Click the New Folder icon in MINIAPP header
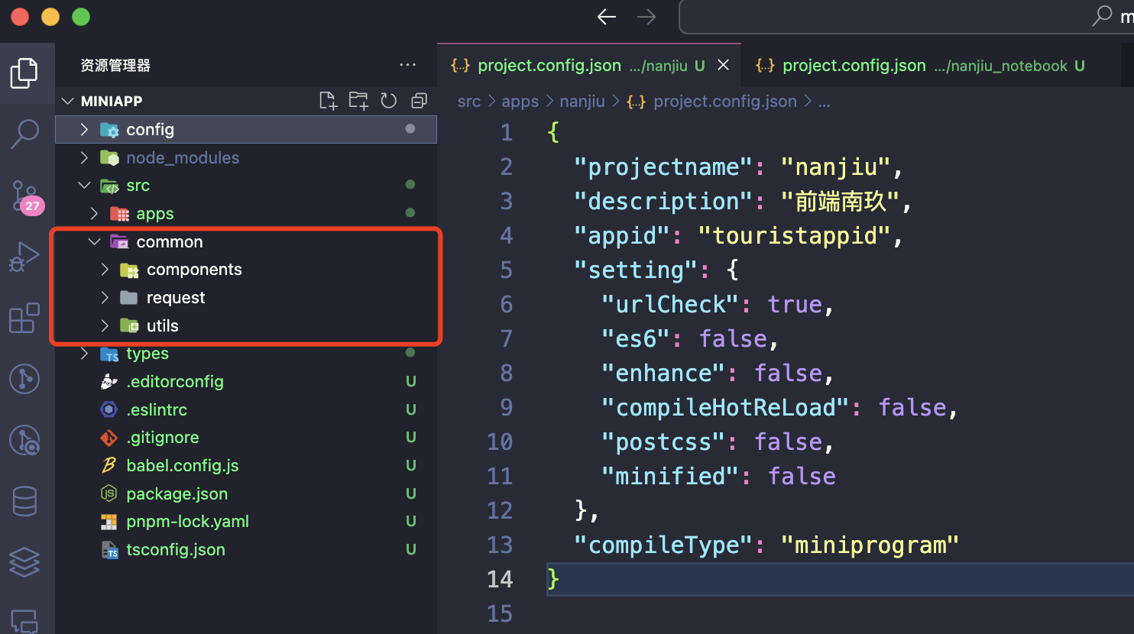 click(358, 101)
